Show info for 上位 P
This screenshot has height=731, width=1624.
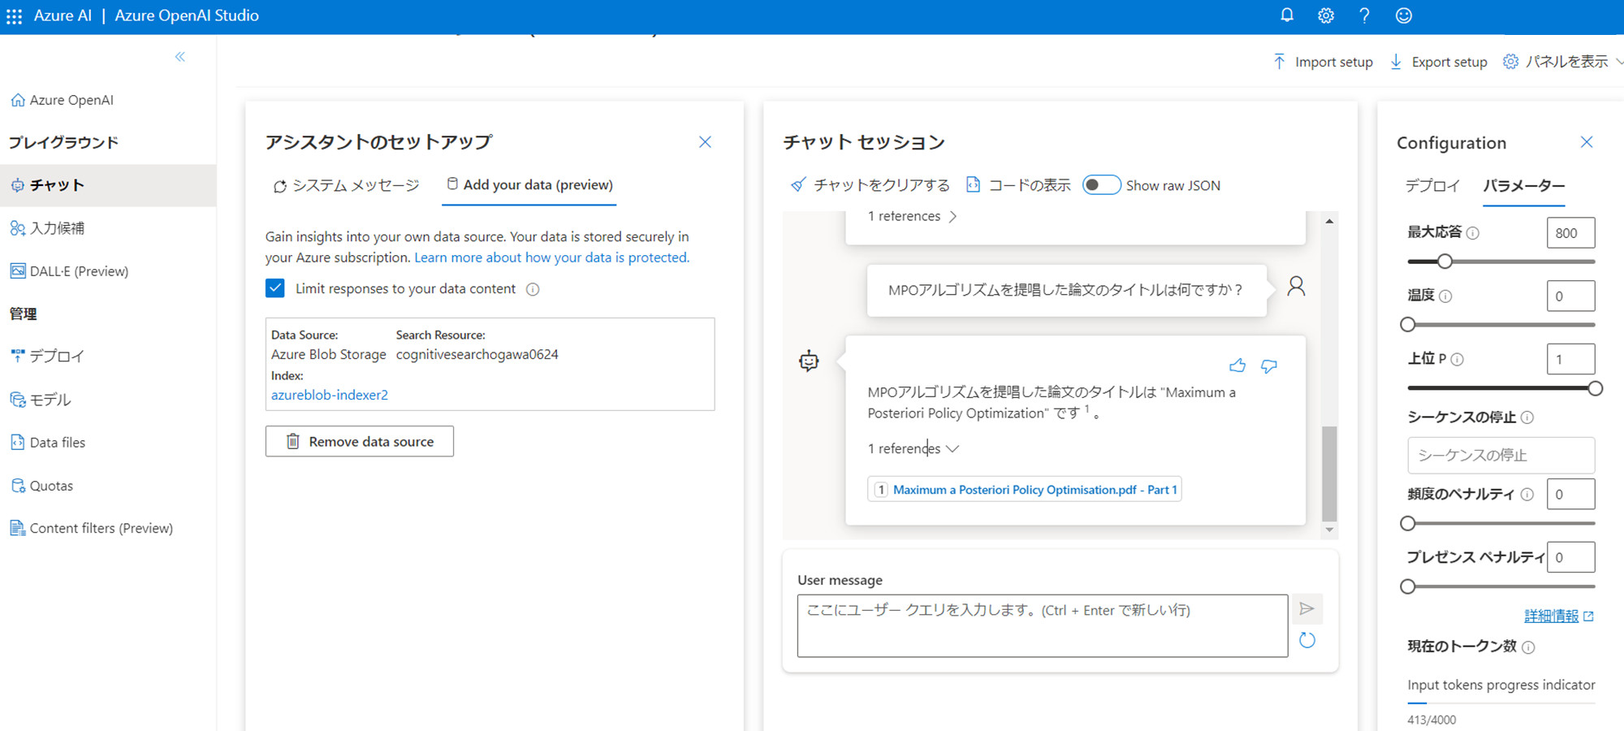click(x=1458, y=359)
